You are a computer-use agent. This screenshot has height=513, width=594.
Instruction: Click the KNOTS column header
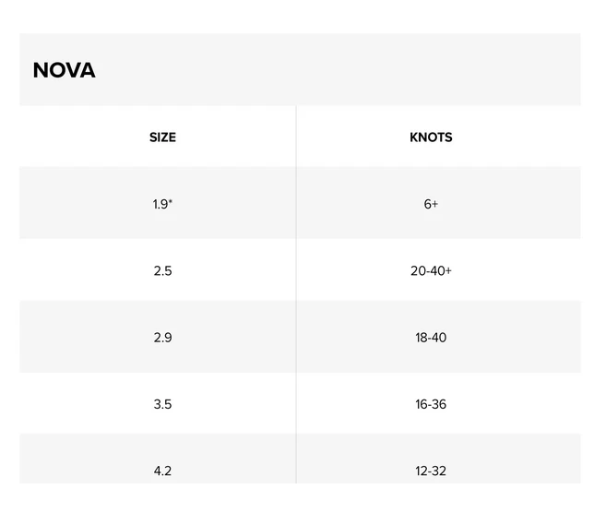(x=431, y=137)
